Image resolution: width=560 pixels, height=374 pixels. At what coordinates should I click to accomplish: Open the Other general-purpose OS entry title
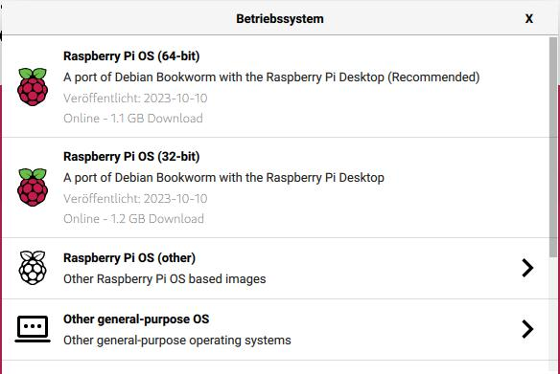pyautogui.click(x=136, y=319)
